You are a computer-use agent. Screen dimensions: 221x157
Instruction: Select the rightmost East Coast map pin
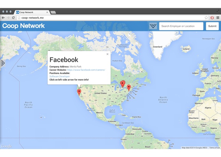tap(129, 88)
